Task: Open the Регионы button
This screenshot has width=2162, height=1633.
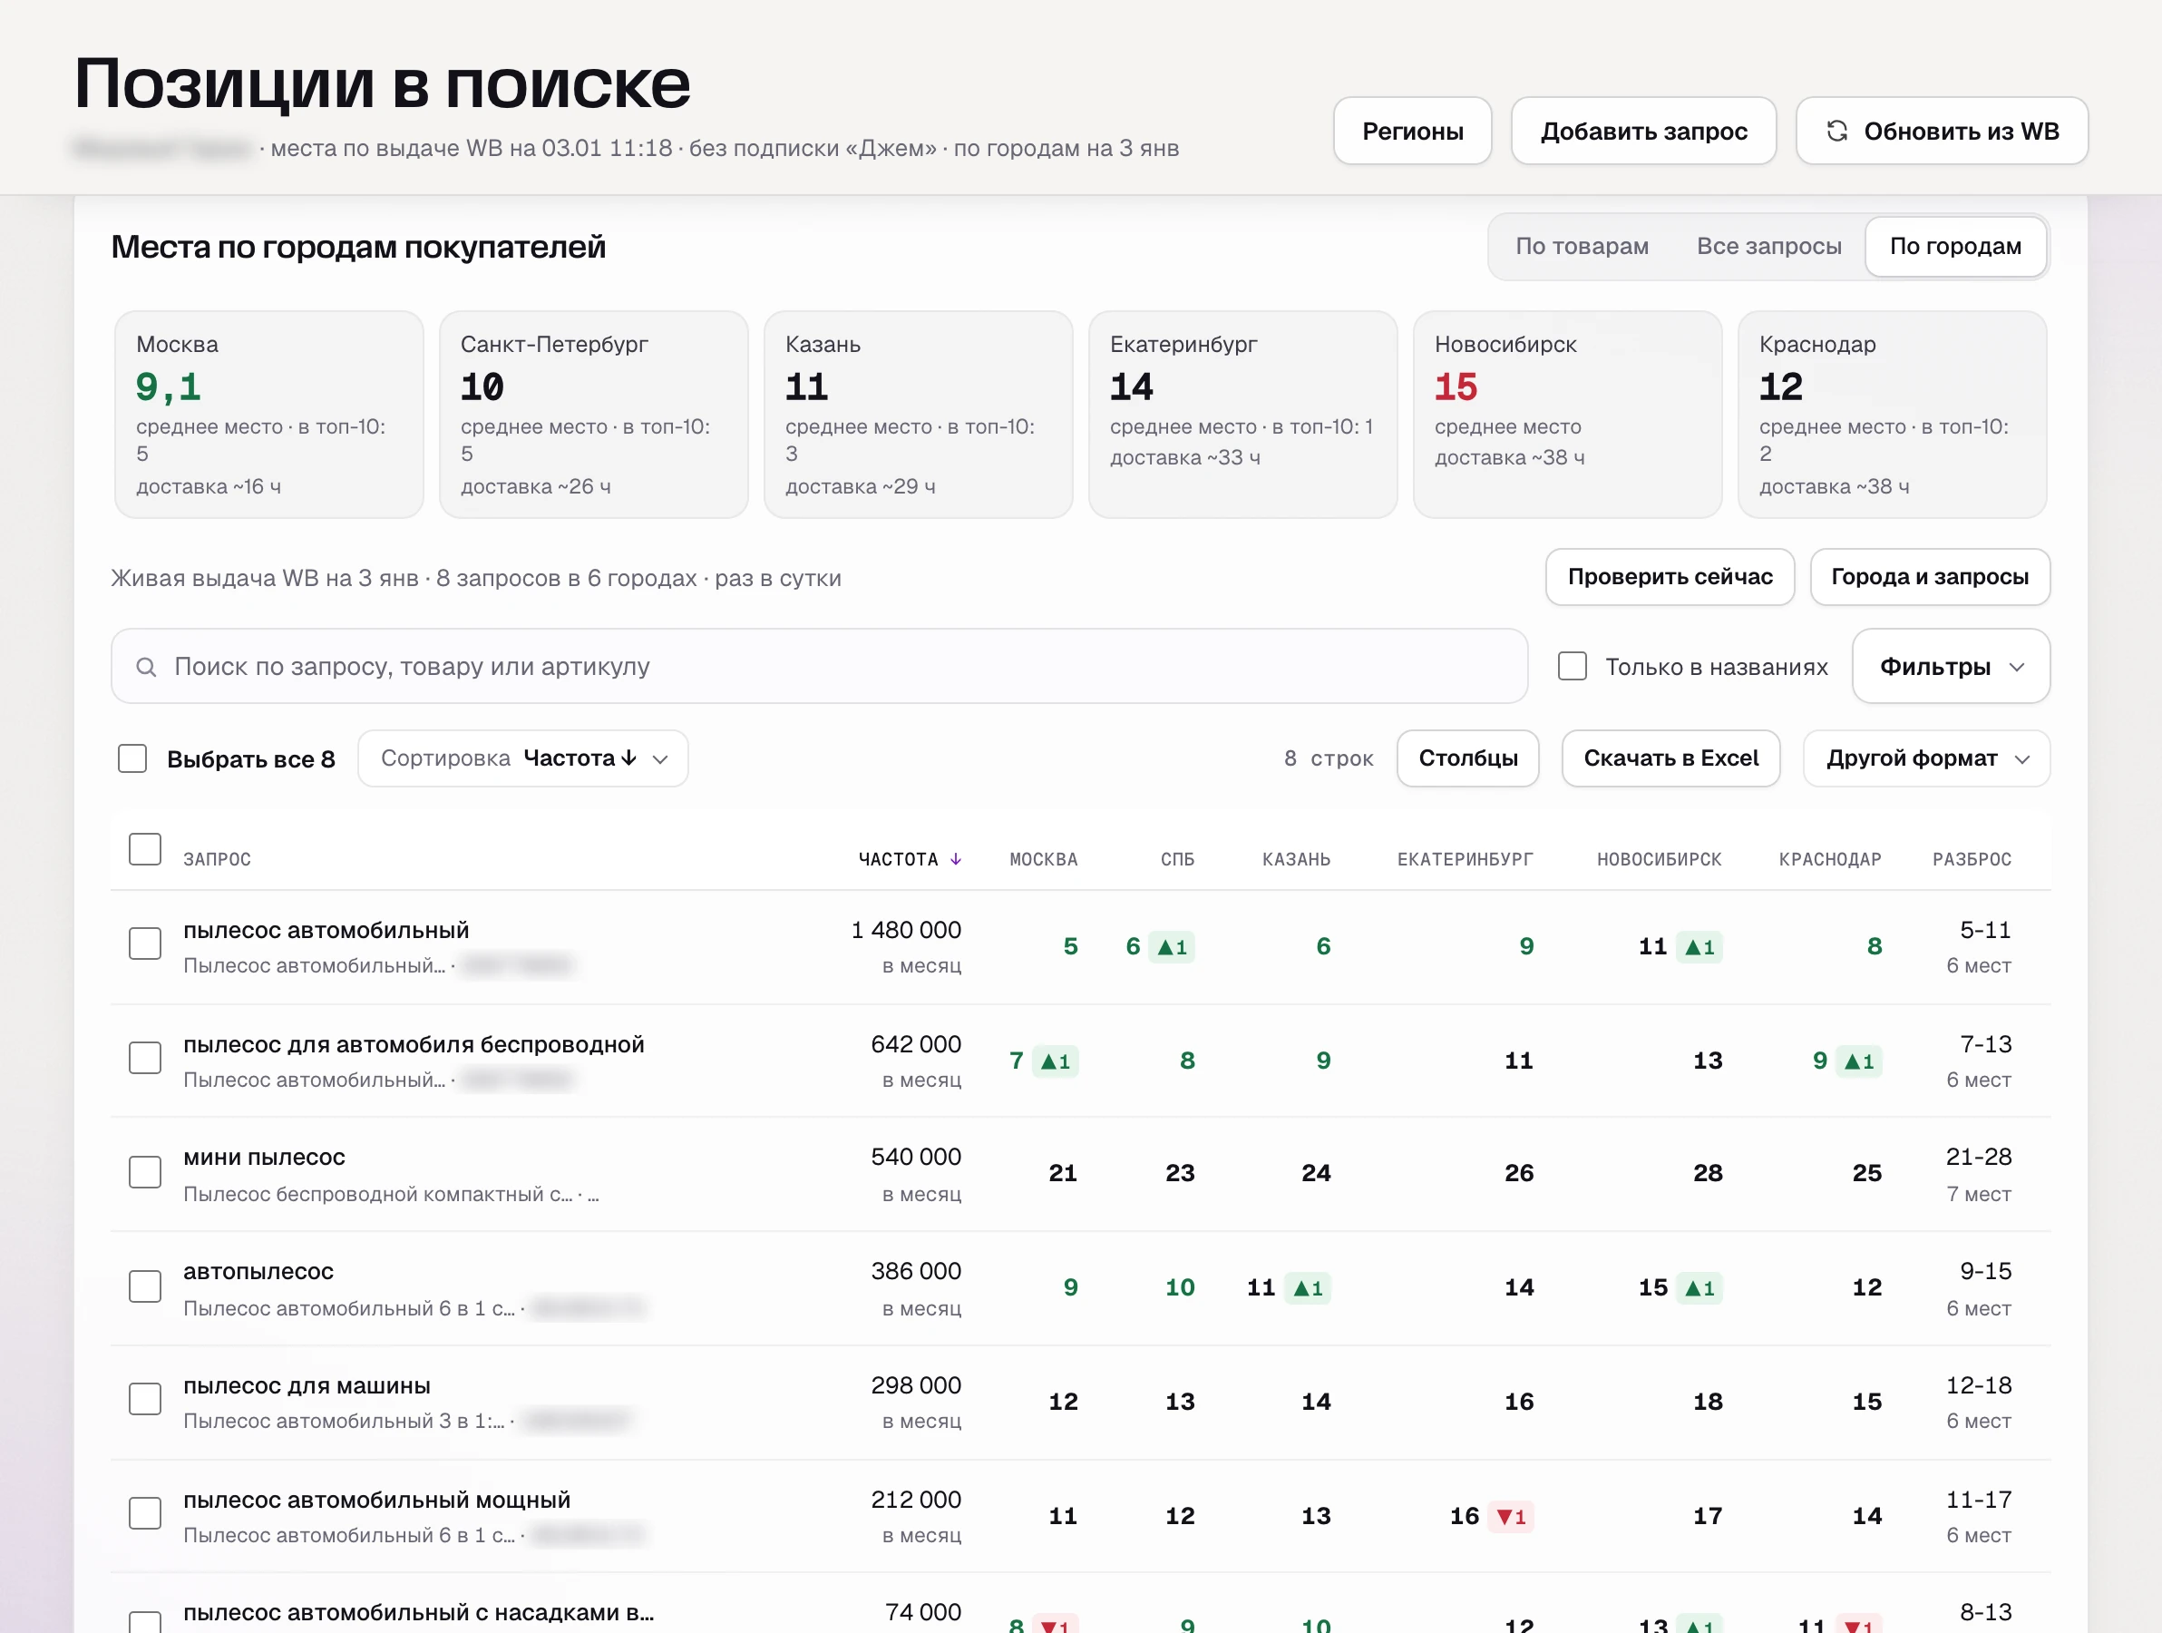Action: pos(1412,131)
